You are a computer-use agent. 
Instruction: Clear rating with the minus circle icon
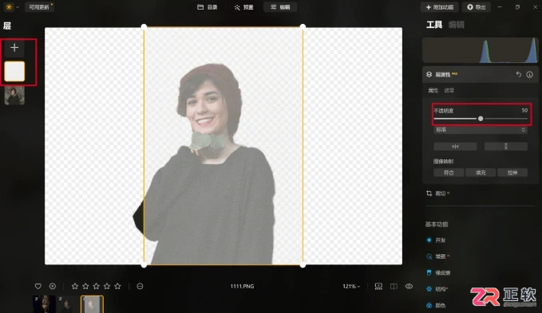pyautogui.click(x=140, y=286)
